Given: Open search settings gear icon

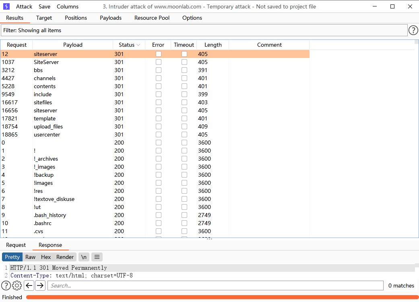Looking at the screenshot, I should [17, 285].
